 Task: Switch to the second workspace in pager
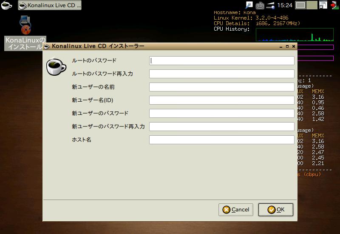click(312, 5)
